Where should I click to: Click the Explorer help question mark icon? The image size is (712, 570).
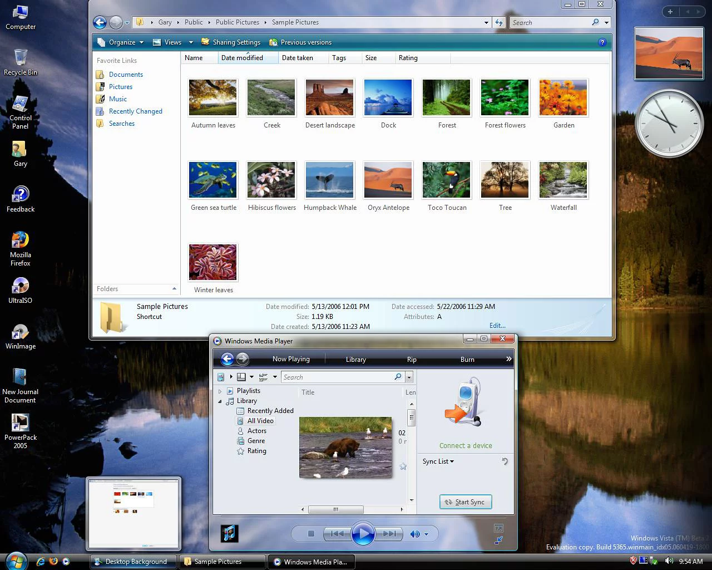click(601, 42)
